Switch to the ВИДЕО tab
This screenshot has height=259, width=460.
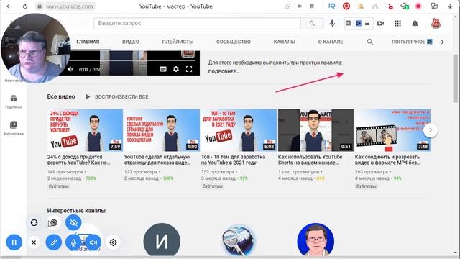[131, 42]
